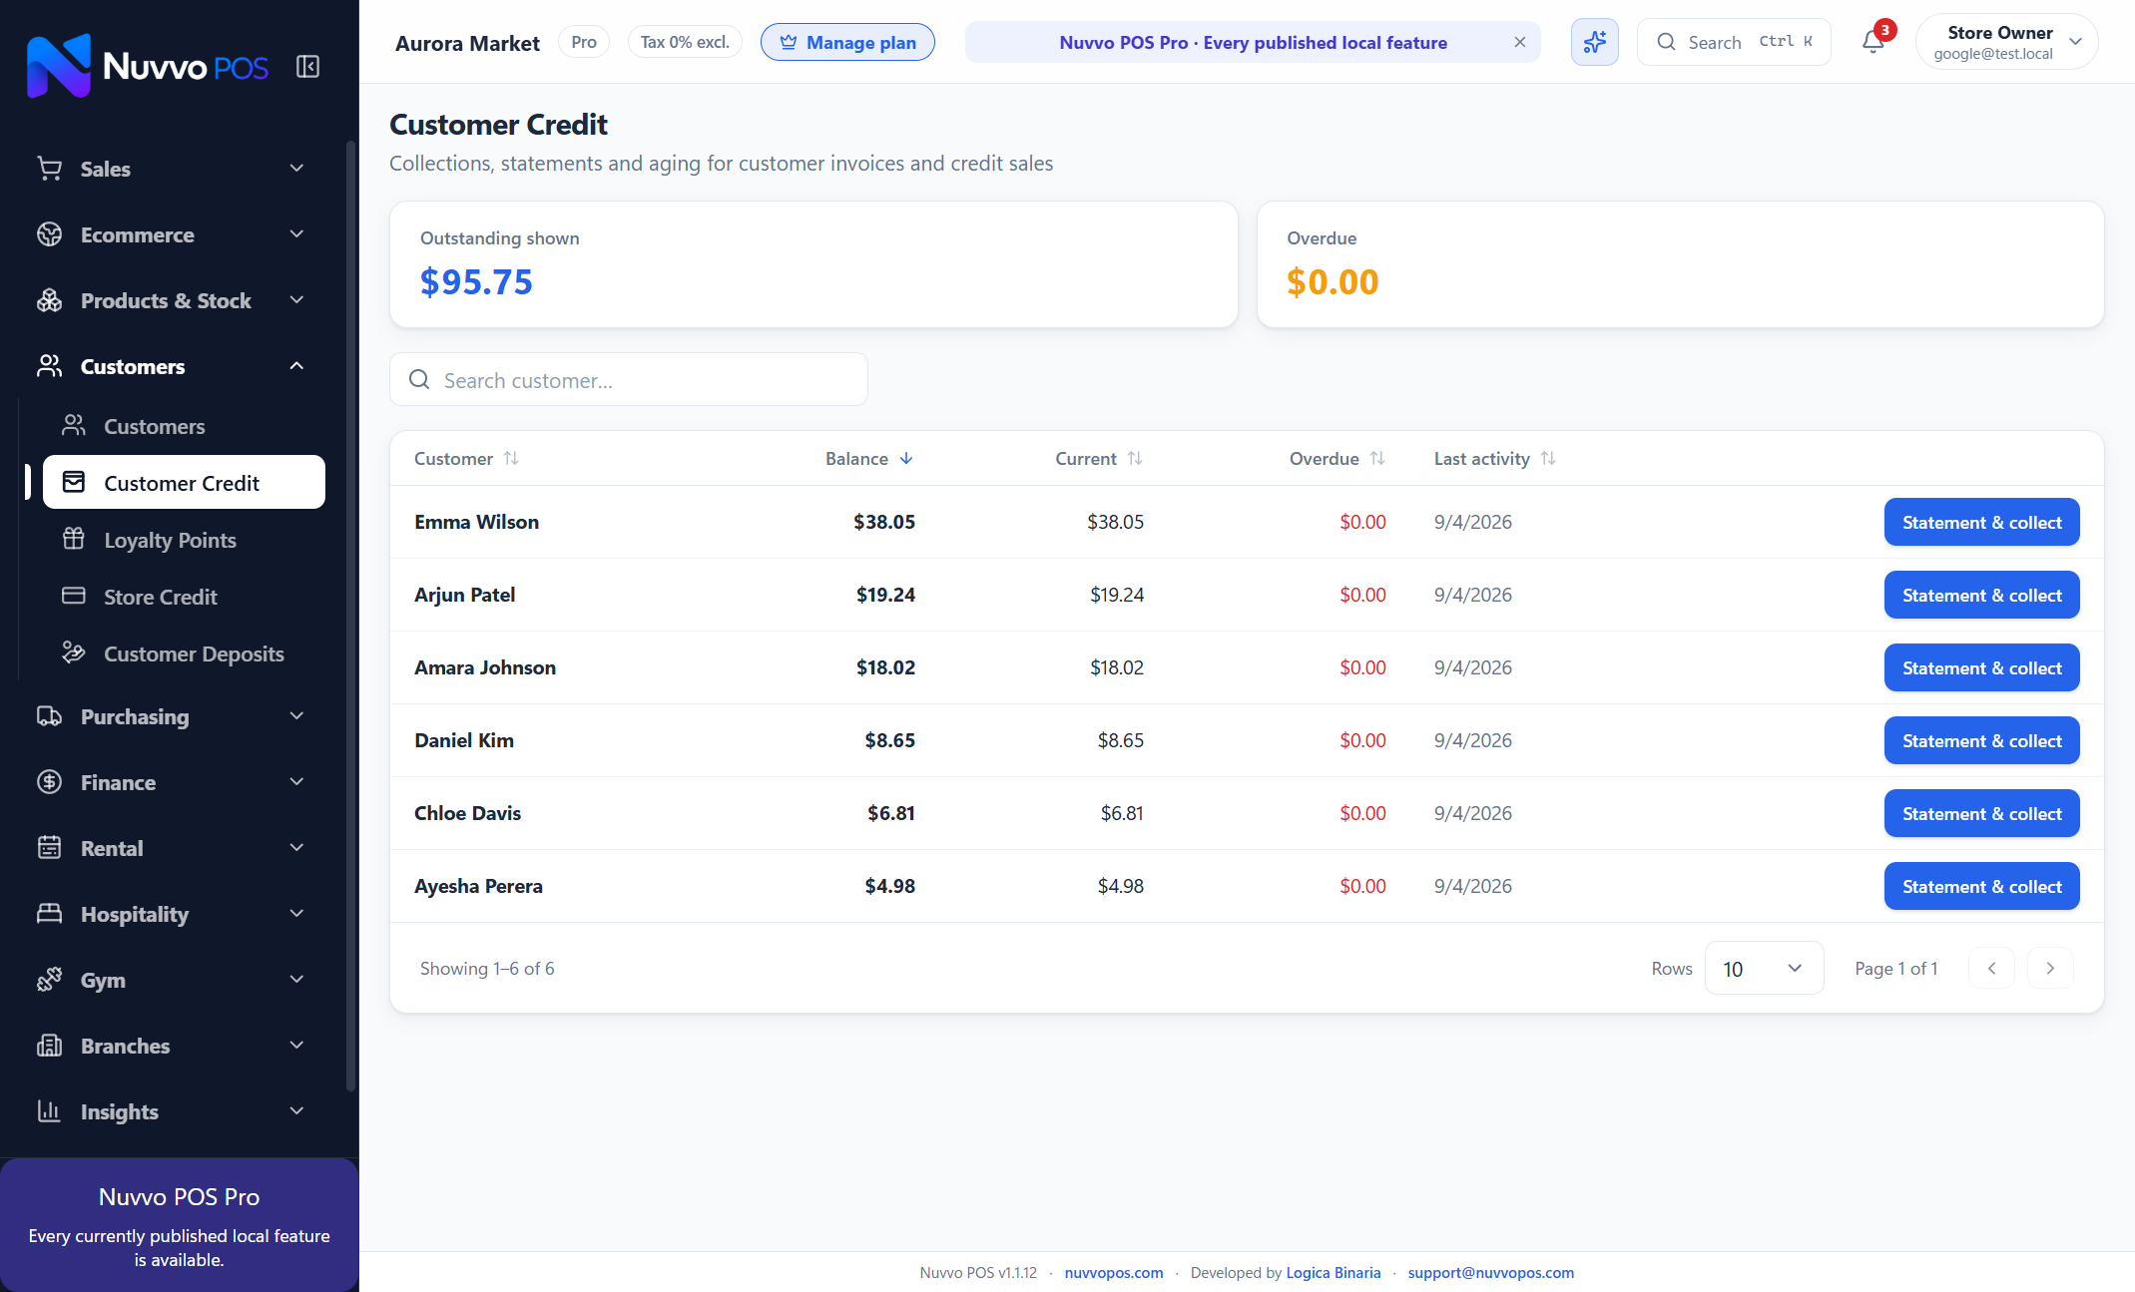Click the Purchasing truck icon
The width and height of the screenshot is (2135, 1292).
[49, 716]
